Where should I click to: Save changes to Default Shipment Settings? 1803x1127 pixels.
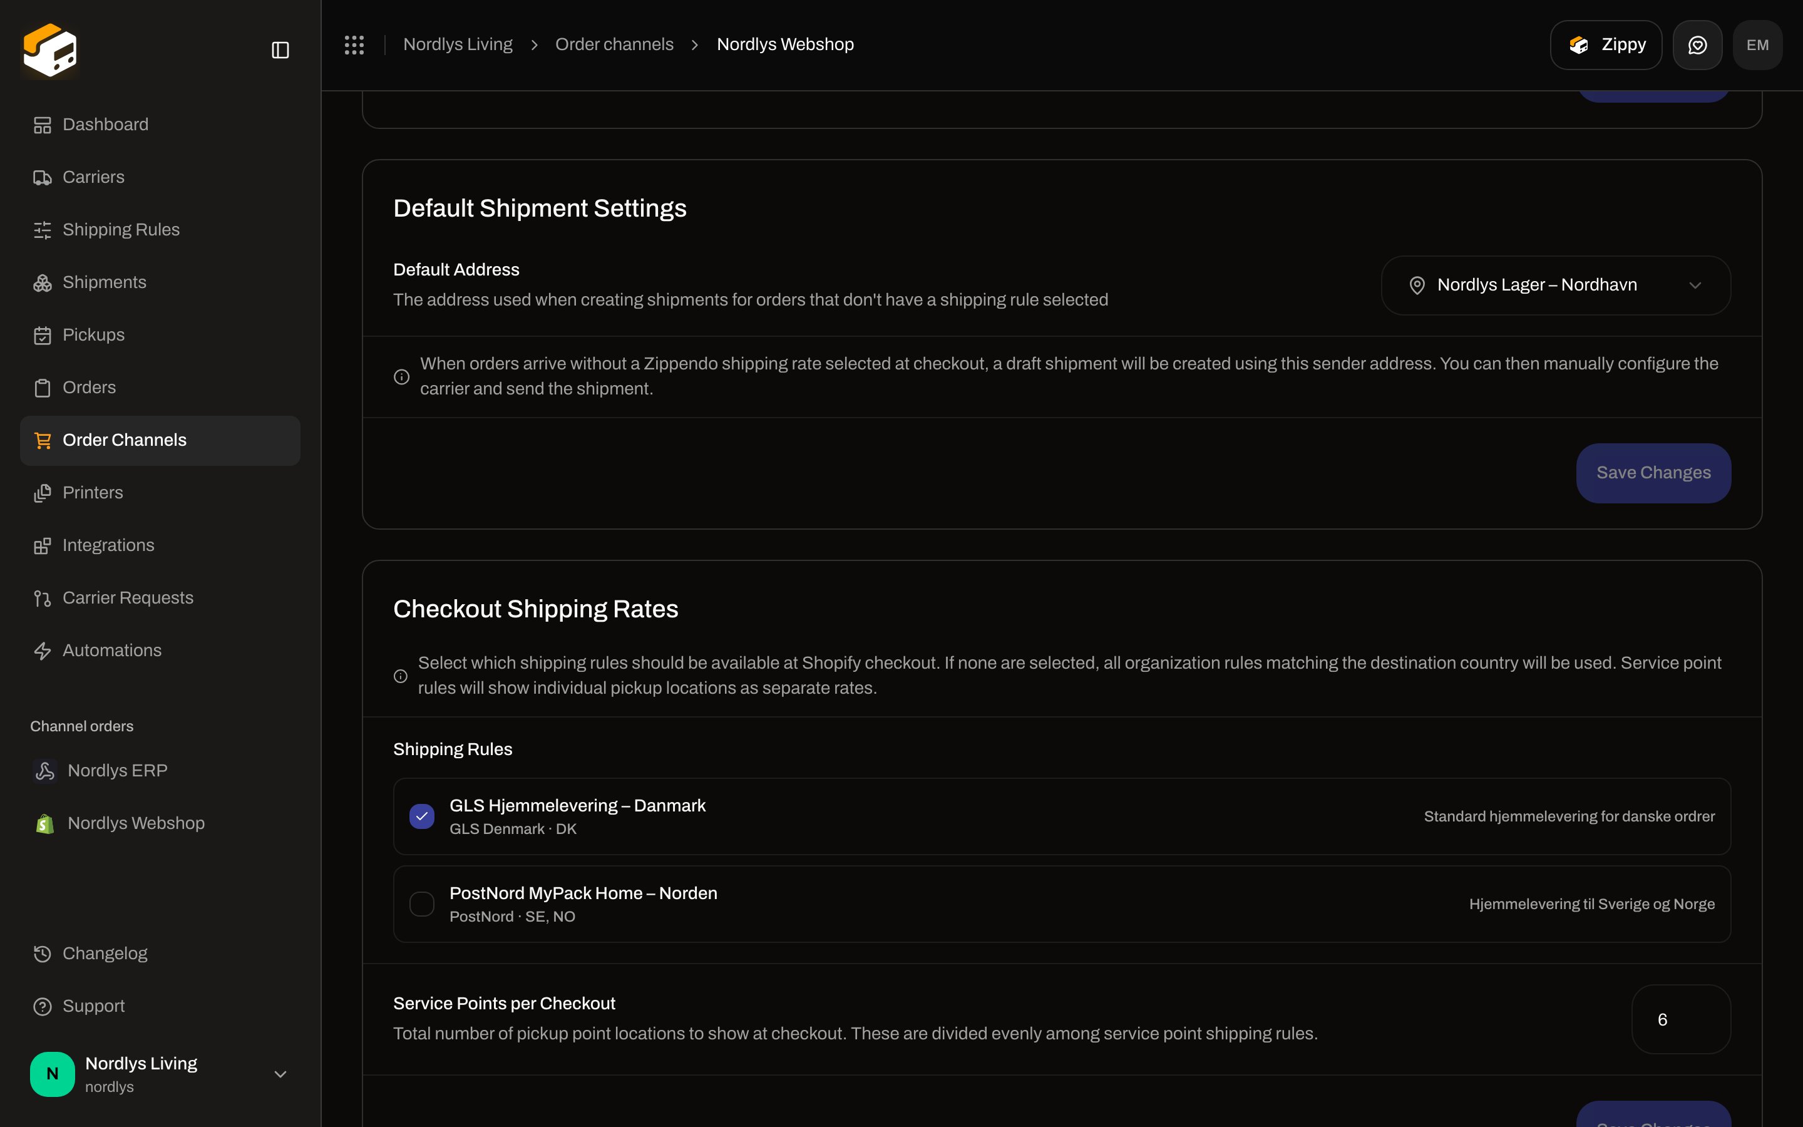pos(1653,473)
